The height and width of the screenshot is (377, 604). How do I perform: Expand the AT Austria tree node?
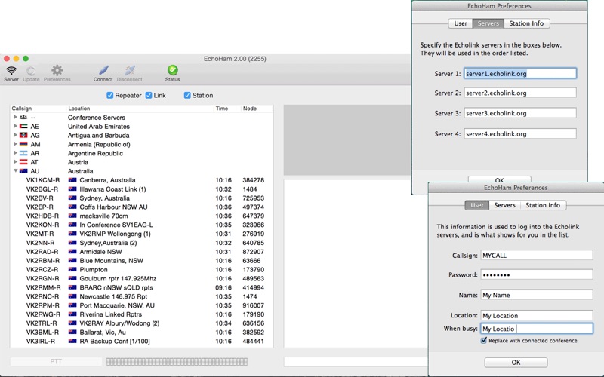coord(15,162)
